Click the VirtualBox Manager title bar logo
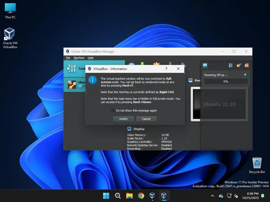Image resolution: width=270 pixels, height=202 pixels. (x=68, y=51)
